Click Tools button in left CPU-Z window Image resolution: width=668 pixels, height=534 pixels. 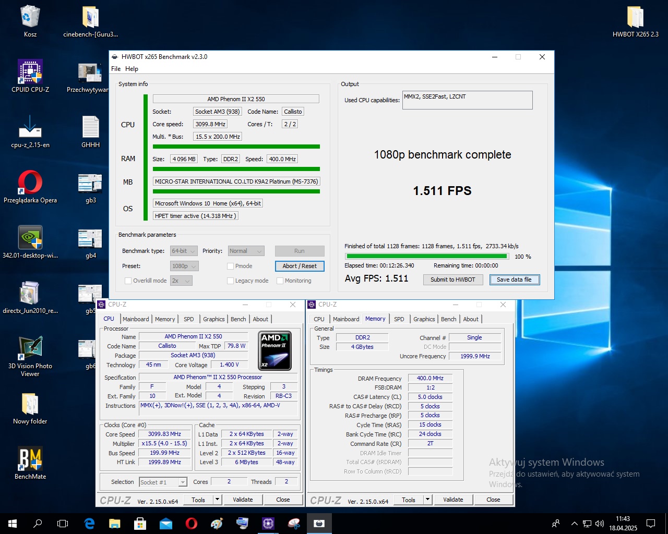coord(198,500)
